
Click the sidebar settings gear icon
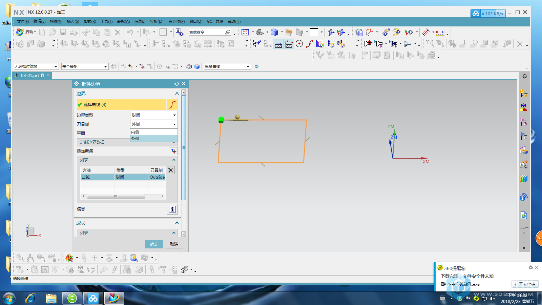coord(525,76)
